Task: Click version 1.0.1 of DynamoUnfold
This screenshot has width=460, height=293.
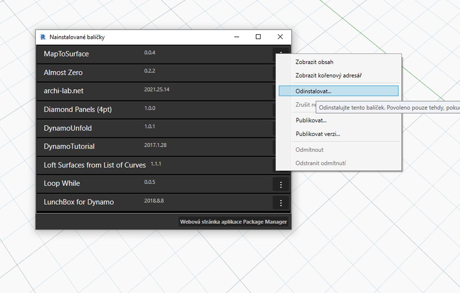Action: click(150, 126)
